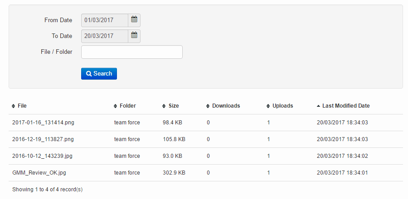Sort by Folder column arrows
Image resolution: width=408 pixels, height=199 pixels.
click(116, 106)
